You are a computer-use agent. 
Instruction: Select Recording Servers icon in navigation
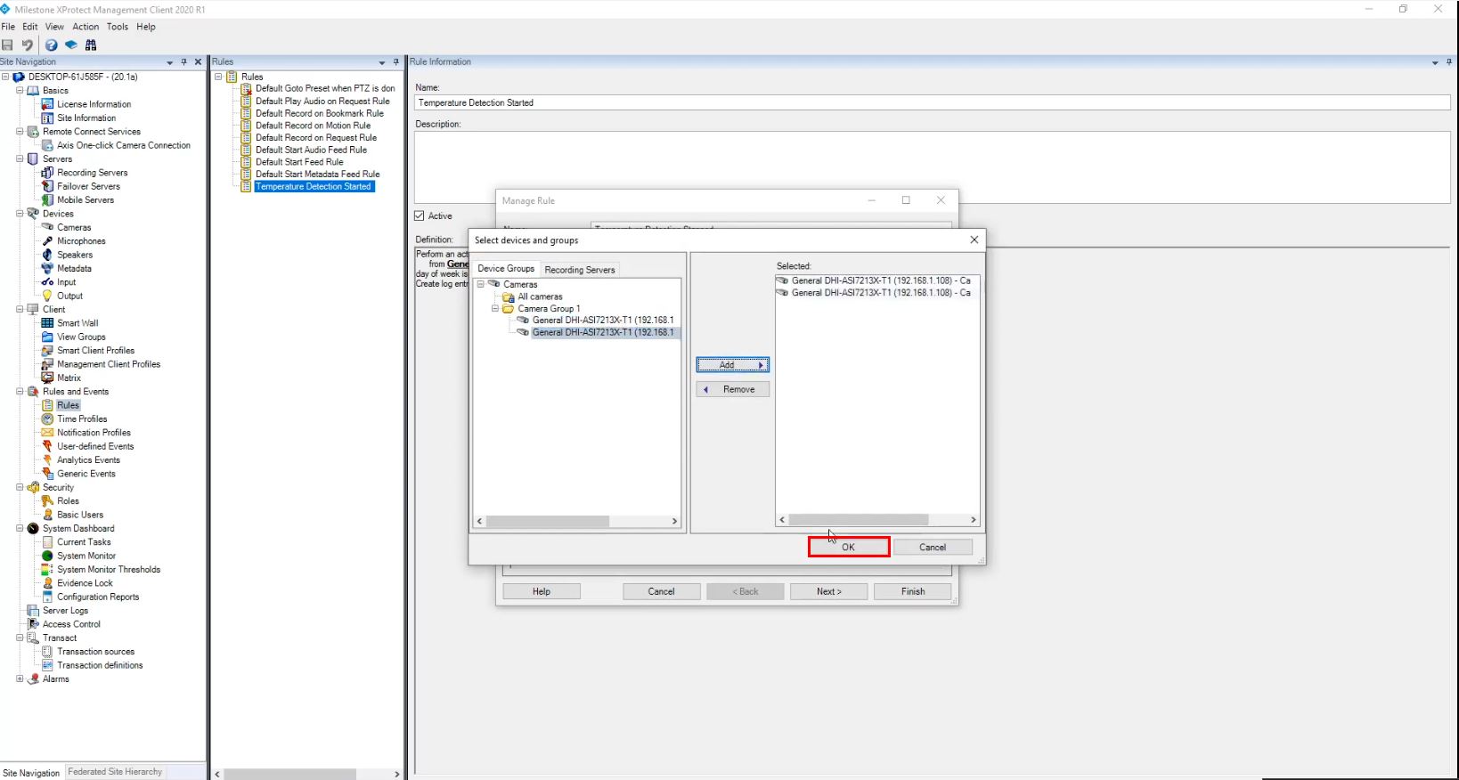click(48, 173)
